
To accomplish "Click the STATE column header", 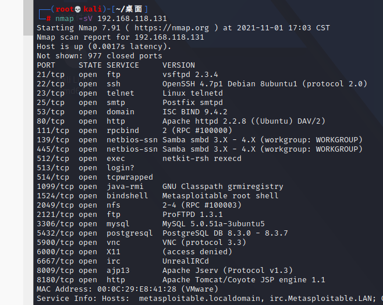I will [90, 65].
